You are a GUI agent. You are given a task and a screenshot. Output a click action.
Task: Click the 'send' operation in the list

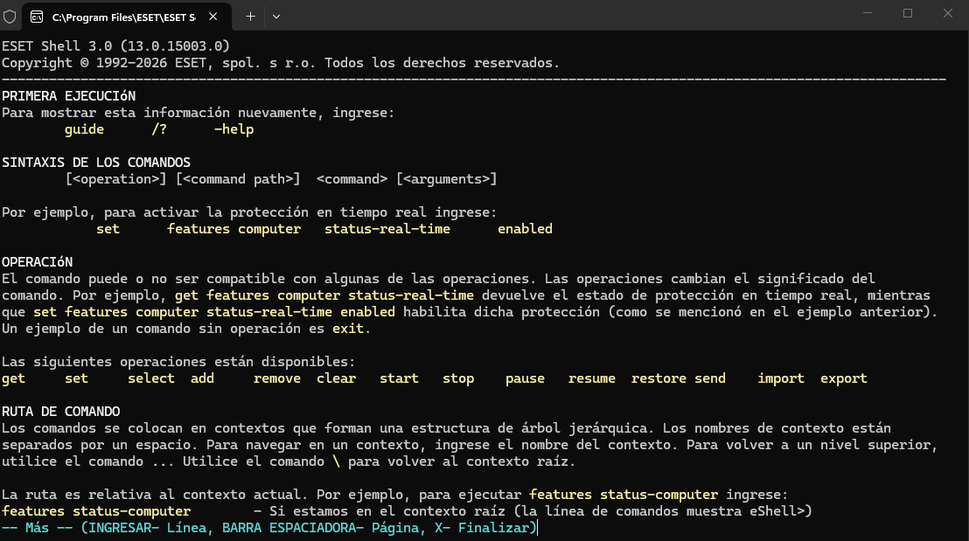[710, 378]
